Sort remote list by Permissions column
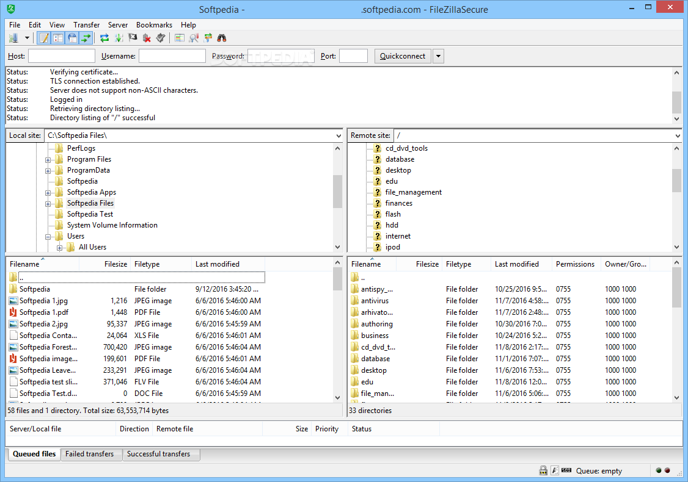The height and width of the screenshot is (482, 688). [576, 264]
